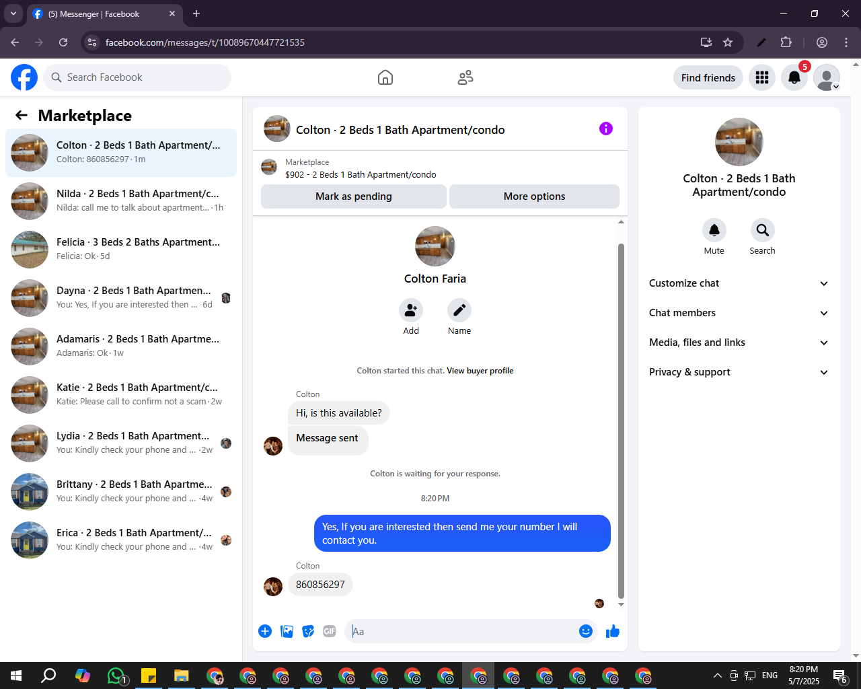Bookmark page with the star icon

(x=728, y=42)
